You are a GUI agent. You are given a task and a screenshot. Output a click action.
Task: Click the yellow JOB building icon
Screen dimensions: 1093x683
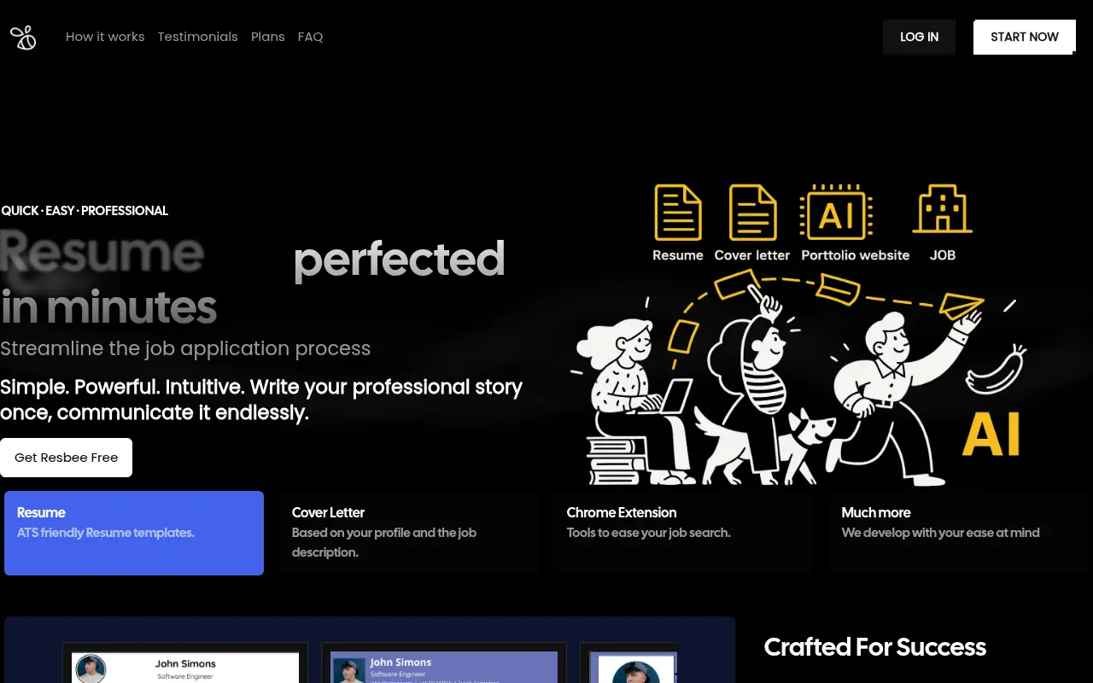tap(943, 209)
